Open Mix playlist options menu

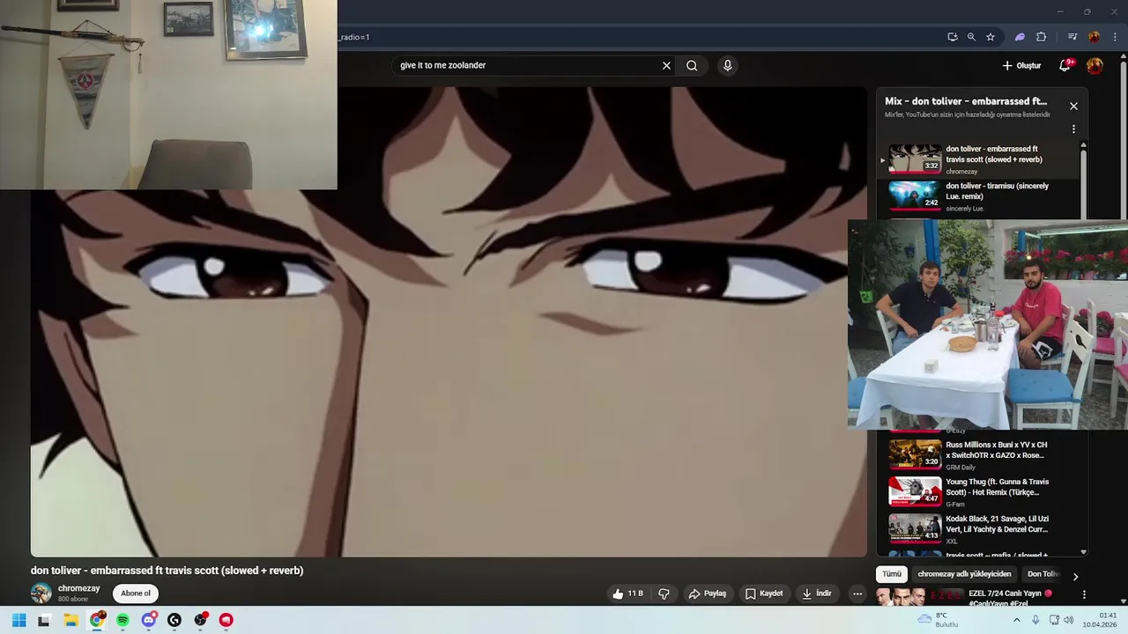(x=1073, y=129)
